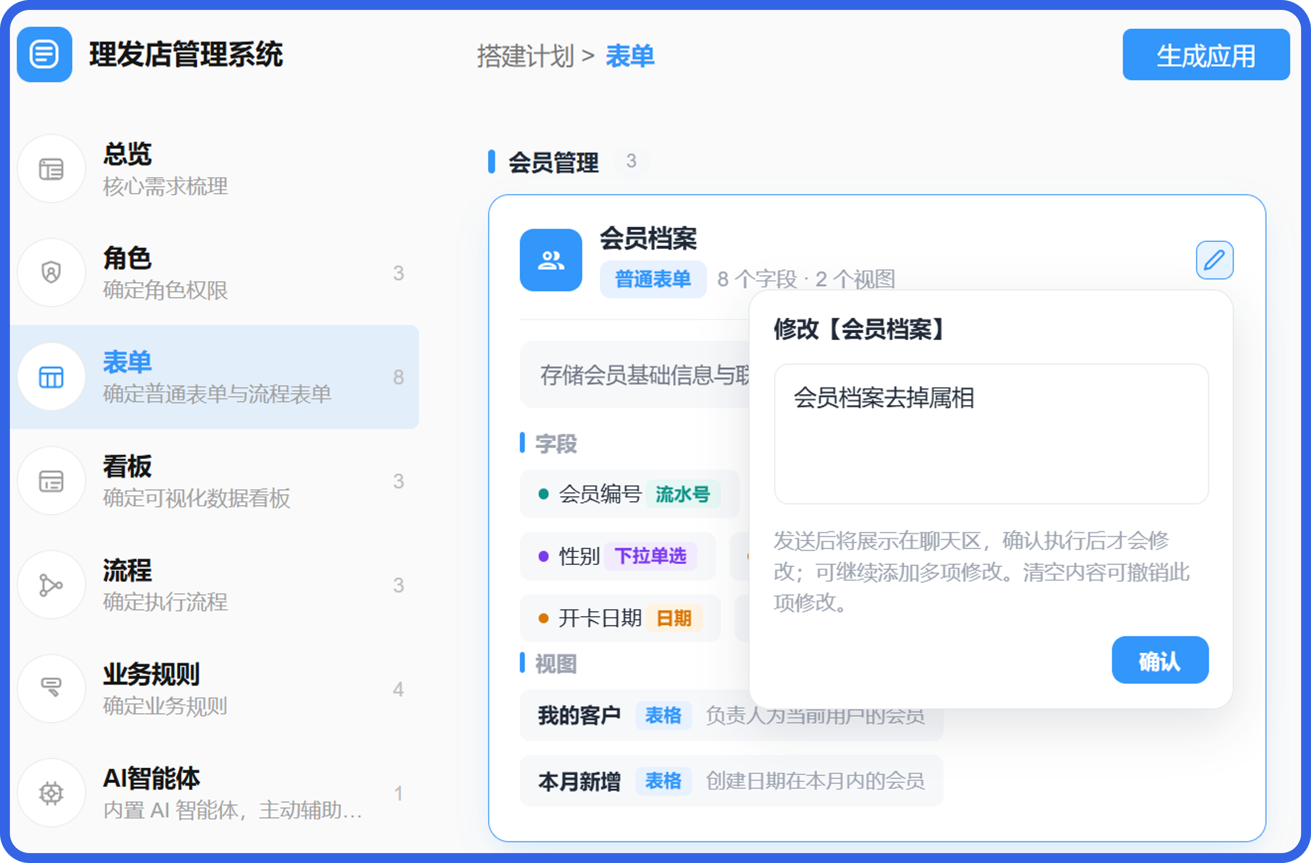The height and width of the screenshot is (863, 1311).
Task: Click the 视图 section label
Action: tap(556, 663)
